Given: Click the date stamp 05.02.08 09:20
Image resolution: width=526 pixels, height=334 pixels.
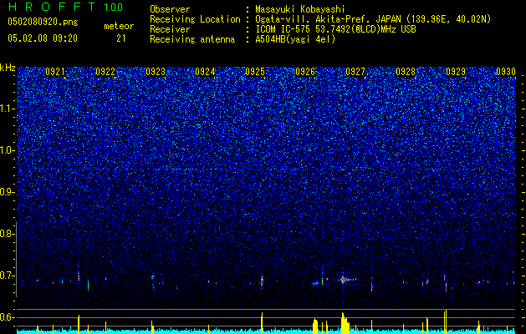Looking at the screenshot, I should point(43,38).
